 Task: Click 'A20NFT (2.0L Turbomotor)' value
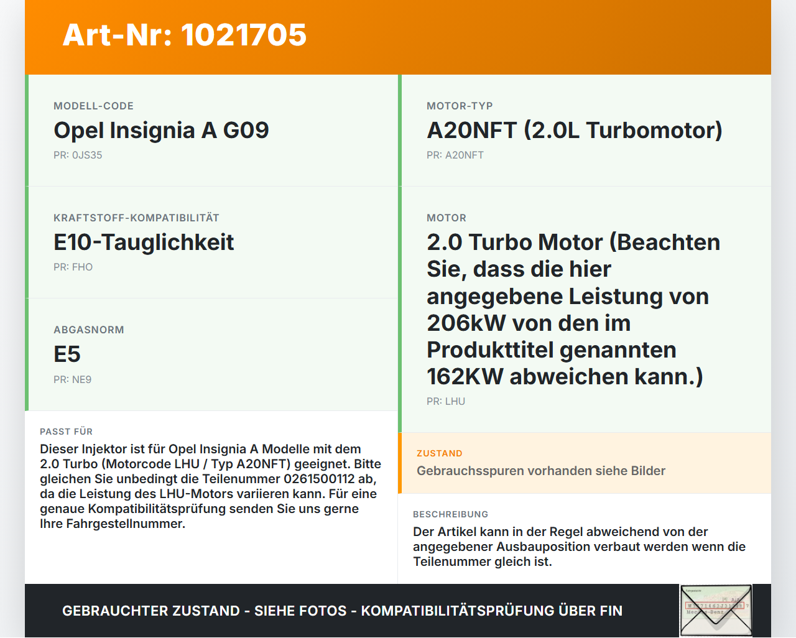[575, 130]
